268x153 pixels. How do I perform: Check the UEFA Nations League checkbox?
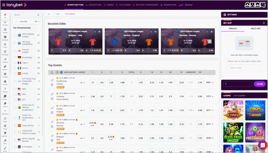tap(15, 35)
